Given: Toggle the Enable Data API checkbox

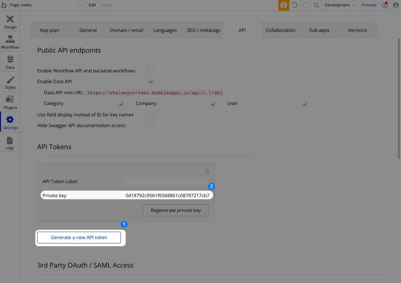Looking at the screenshot, I should (151, 81).
